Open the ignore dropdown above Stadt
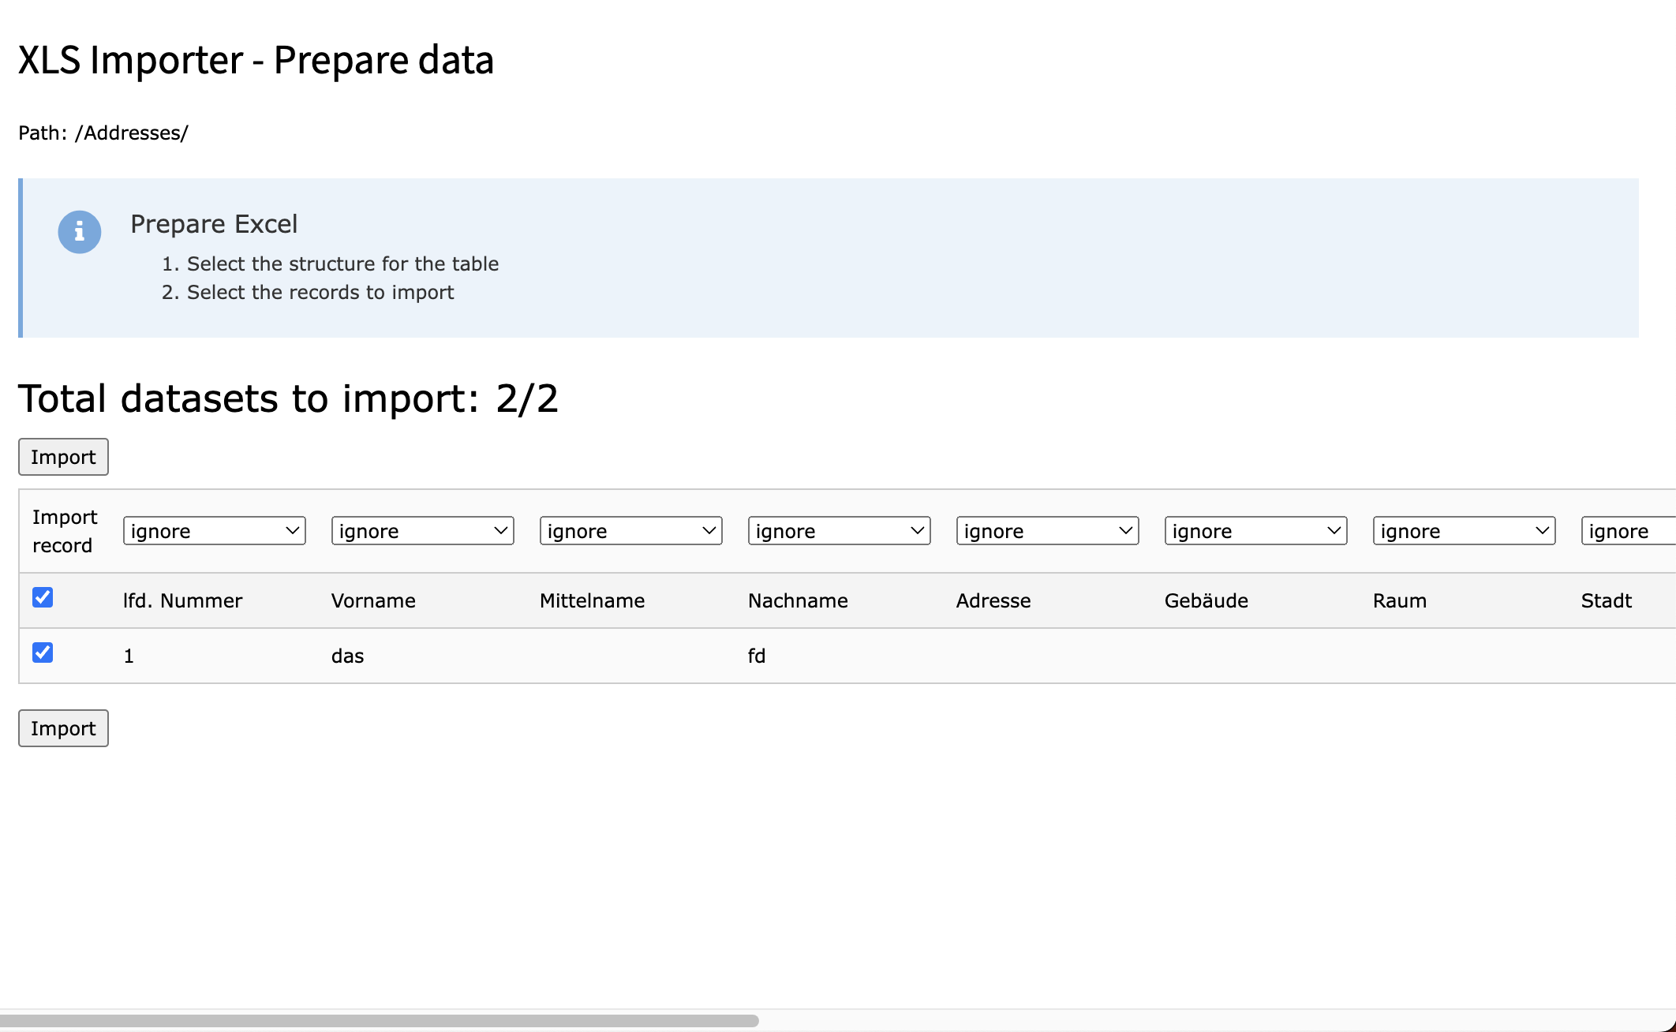1676x1032 pixels. (x=1629, y=531)
